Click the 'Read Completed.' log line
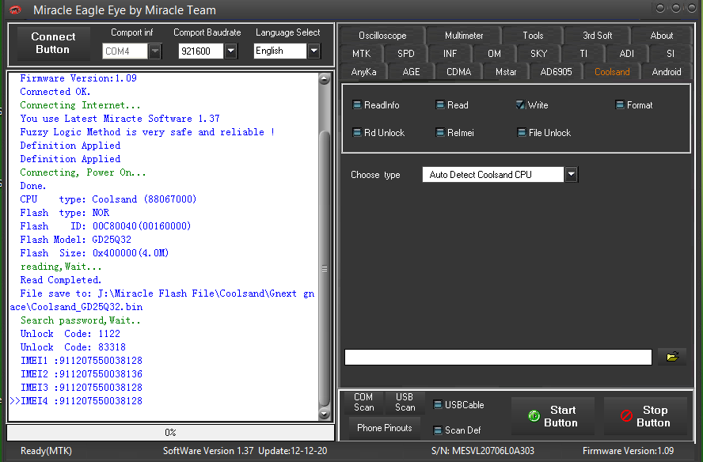 click(x=60, y=280)
